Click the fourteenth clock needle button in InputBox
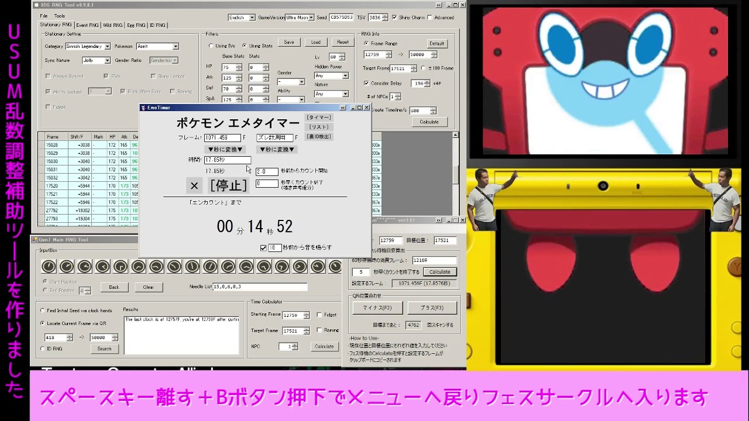Viewport: 749px width, 421px height. coord(281,267)
